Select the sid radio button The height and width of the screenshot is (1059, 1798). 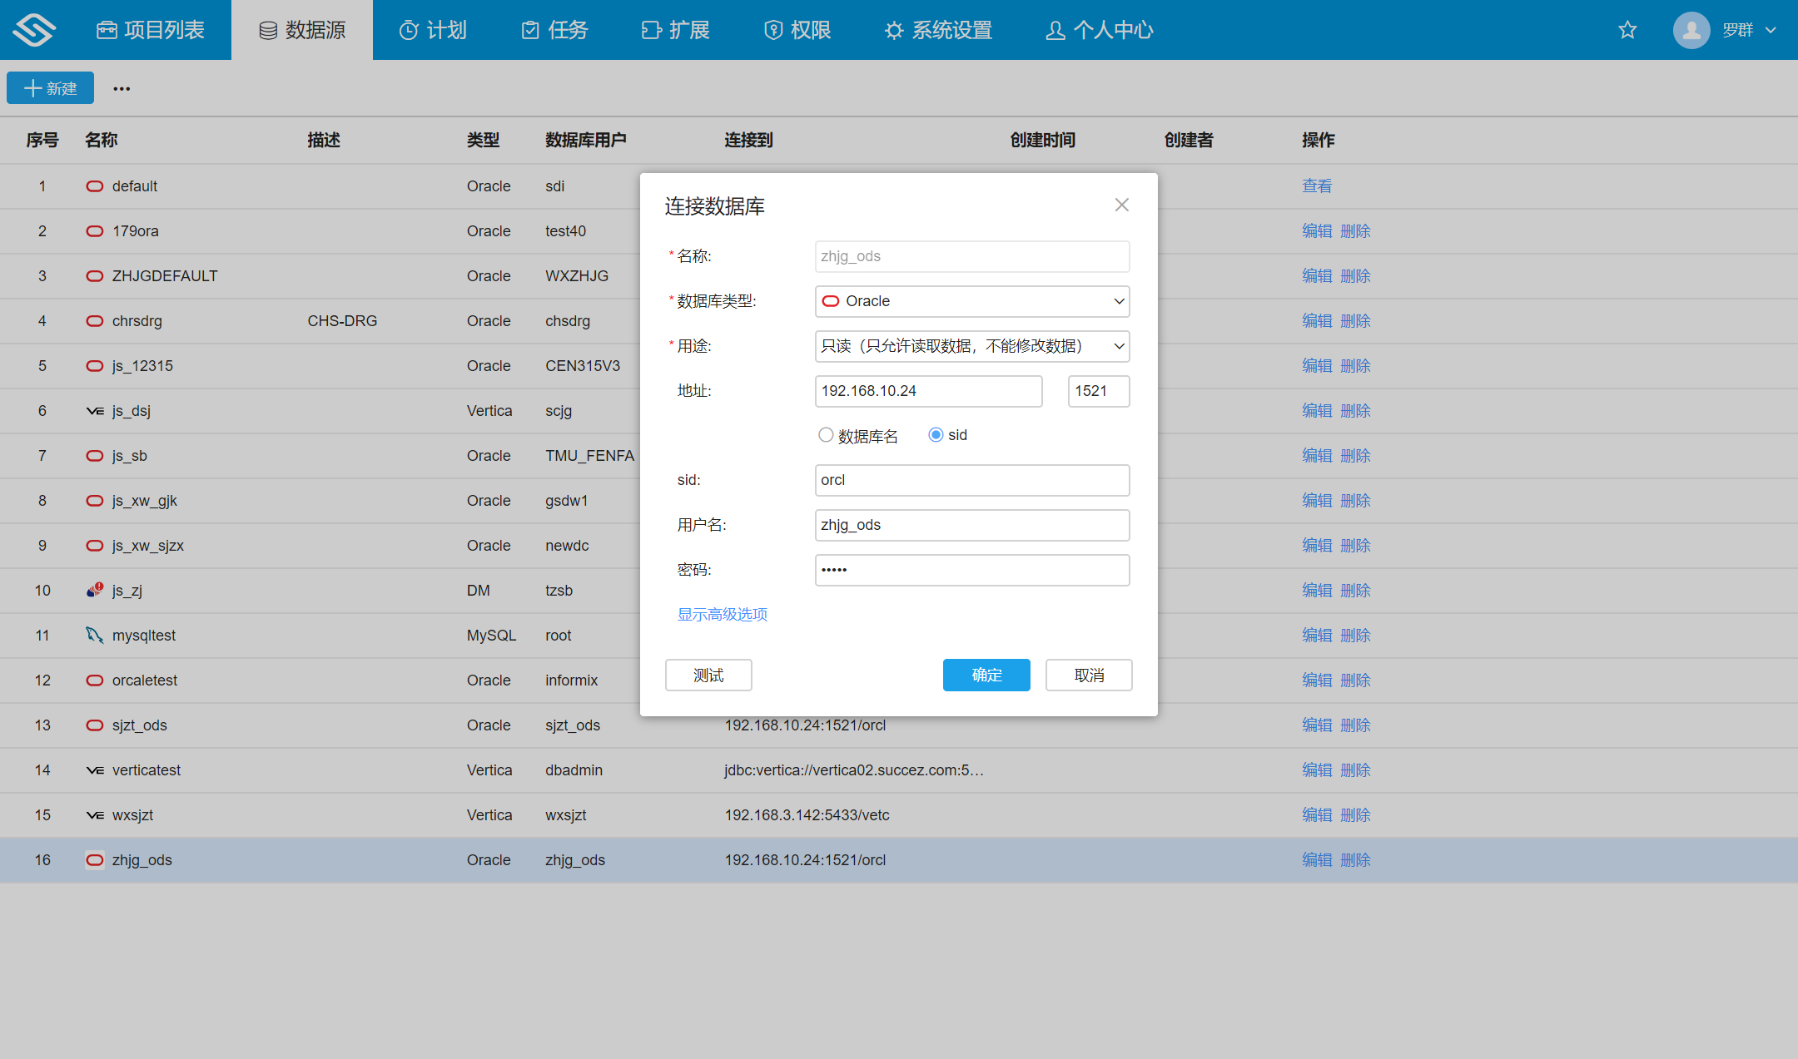[933, 433]
